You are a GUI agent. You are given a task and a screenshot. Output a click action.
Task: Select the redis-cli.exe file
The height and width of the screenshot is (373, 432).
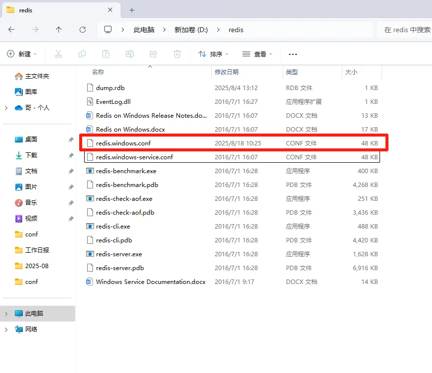(232, 227)
